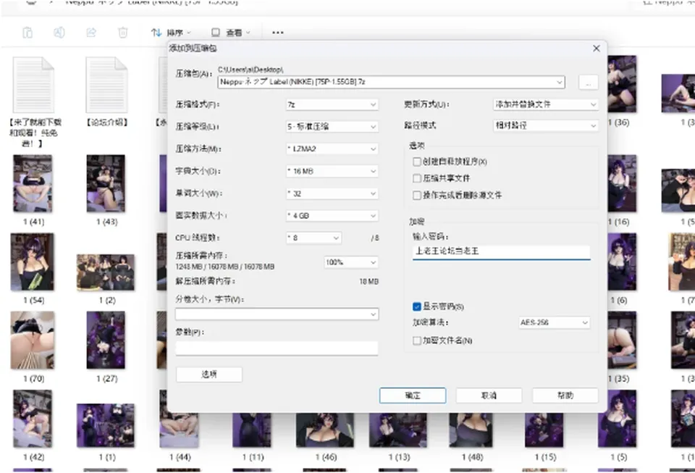Screen dimensions: 695x473
Task: Open the 单词大小 dropdown showing 32
Action: pyautogui.click(x=332, y=193)
